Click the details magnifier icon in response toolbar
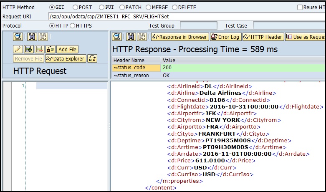The height and width of the screenshot is (192, 326). [x=117, y=37]
